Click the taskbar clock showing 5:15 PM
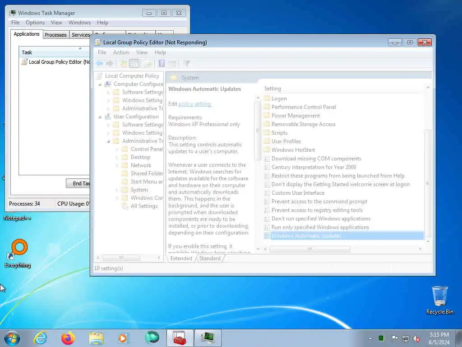The width and height of the screenshot is (462, 347). pyautogui.click(x=439, y=338)
